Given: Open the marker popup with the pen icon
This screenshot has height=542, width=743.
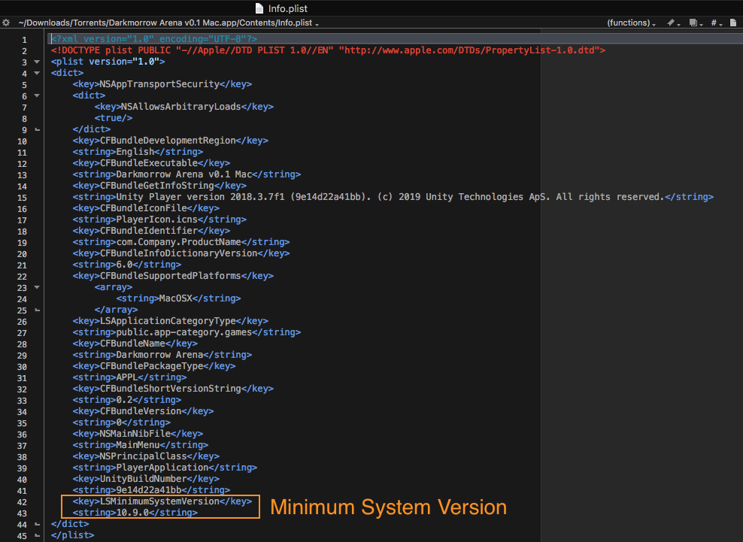Looking at the screenshot, I should coord(673,23).
